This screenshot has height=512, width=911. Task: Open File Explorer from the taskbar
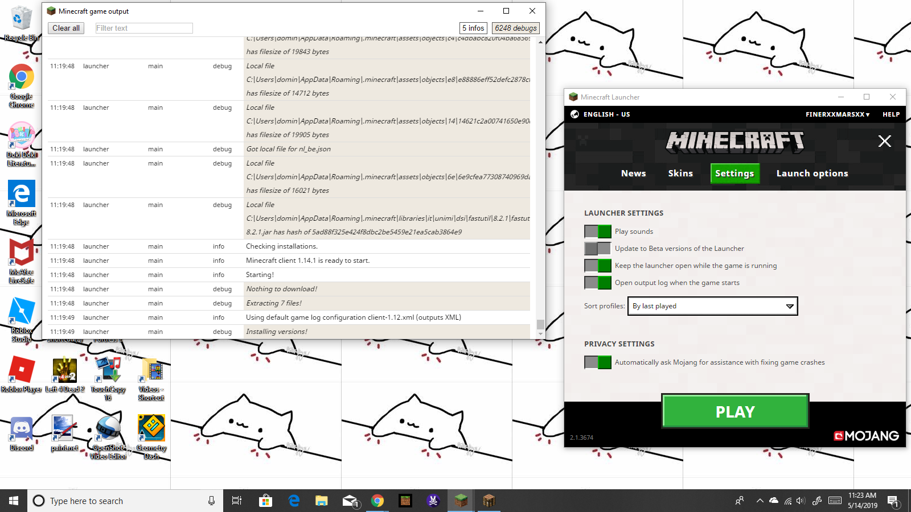(322, 501)
